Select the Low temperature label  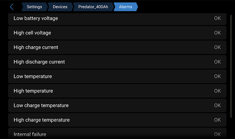[33, 76]
